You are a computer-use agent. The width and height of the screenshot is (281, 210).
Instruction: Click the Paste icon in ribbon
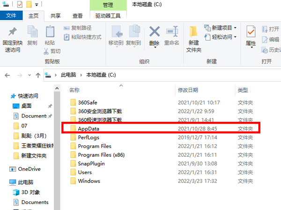(49, 33)
